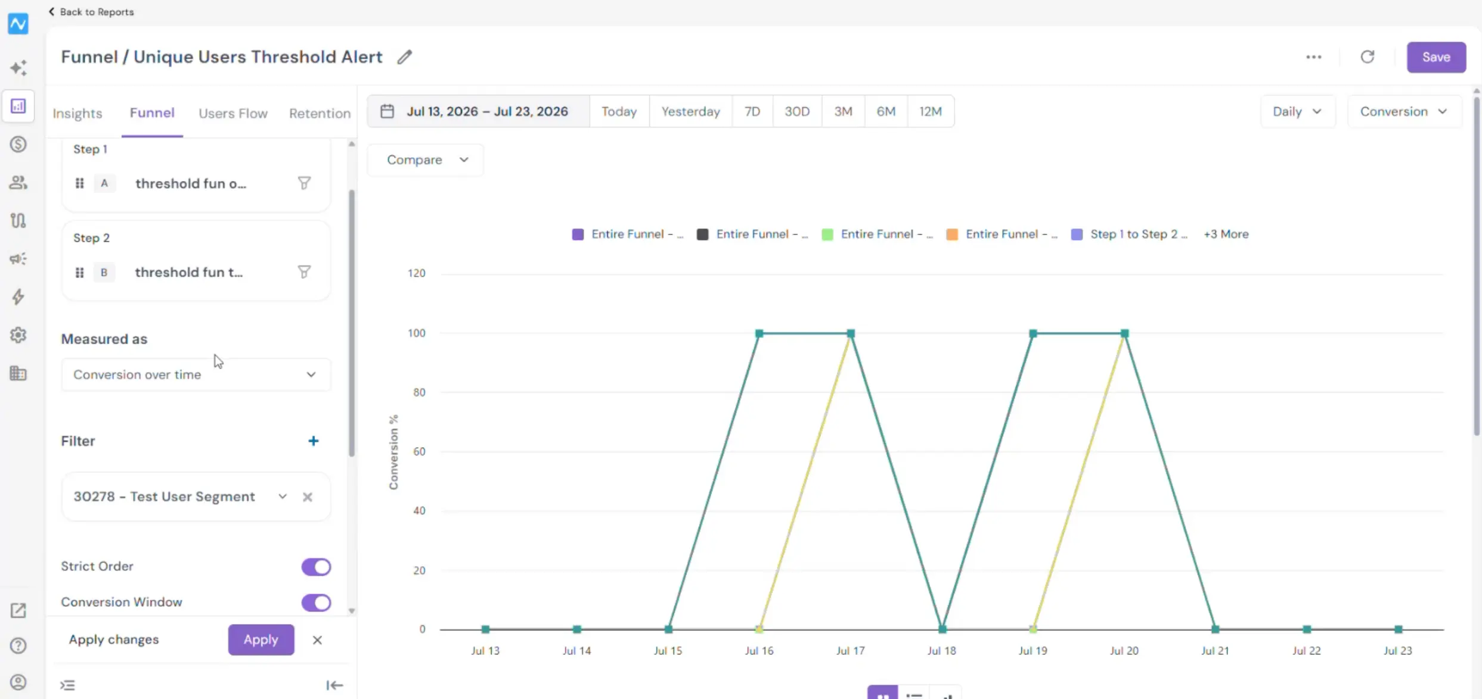Click the refresh report icon
Viewport: 1482px width, 699px height.
(x=1368, y=57)
